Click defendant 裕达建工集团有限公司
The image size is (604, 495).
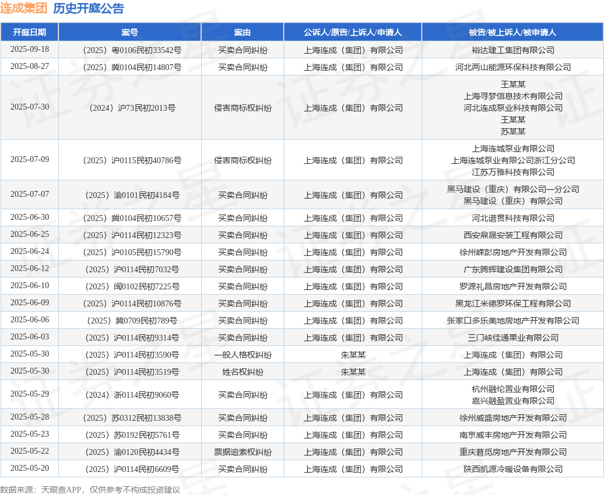pyautogui.click(x=513, y=50)
